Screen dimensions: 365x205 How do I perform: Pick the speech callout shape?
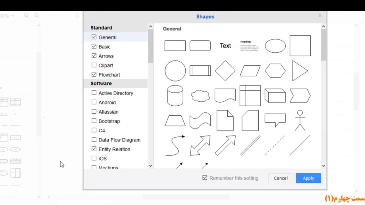coord(275,120)
